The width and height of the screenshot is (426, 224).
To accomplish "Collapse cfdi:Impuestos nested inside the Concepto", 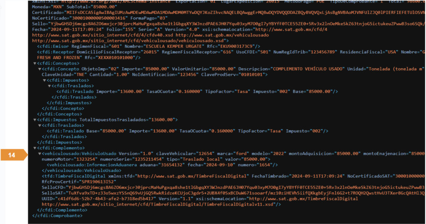I will (x=45, y=80).
